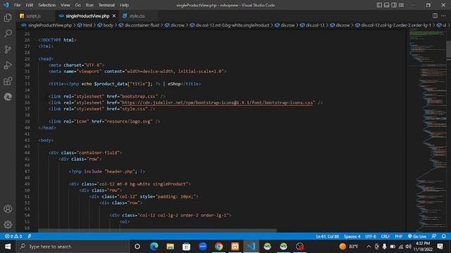Image resolution: width=451 pixels, height=253 pixels.
Task: Click Ln 61, Col 88 cursor position indicator
Action: tap(327, 236)
